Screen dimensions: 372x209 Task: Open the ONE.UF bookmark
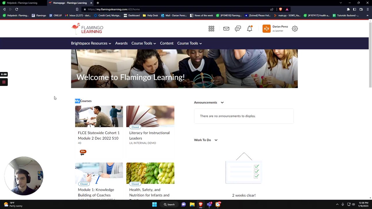point(56,15)
